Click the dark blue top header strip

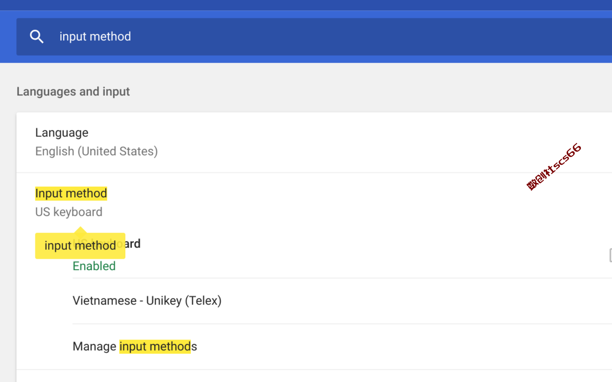(306, 5)
